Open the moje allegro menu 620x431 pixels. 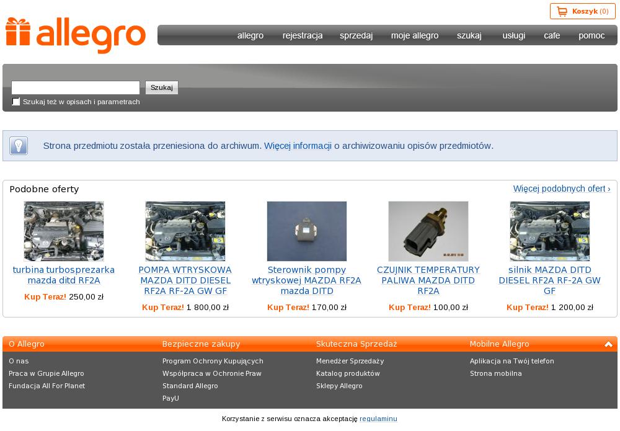click(415, 35)
